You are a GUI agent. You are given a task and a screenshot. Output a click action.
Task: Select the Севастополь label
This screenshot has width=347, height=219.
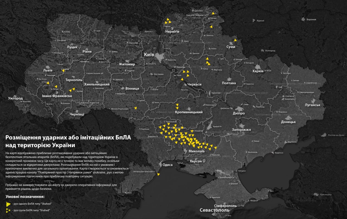[214, 210]
